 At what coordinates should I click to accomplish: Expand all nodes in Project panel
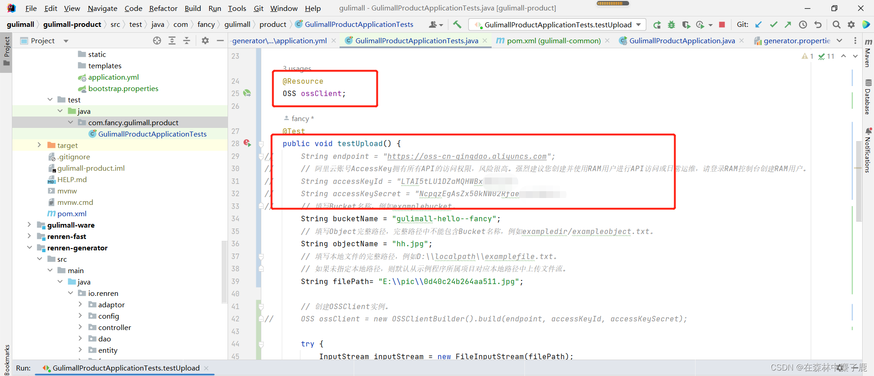[172, 41]
